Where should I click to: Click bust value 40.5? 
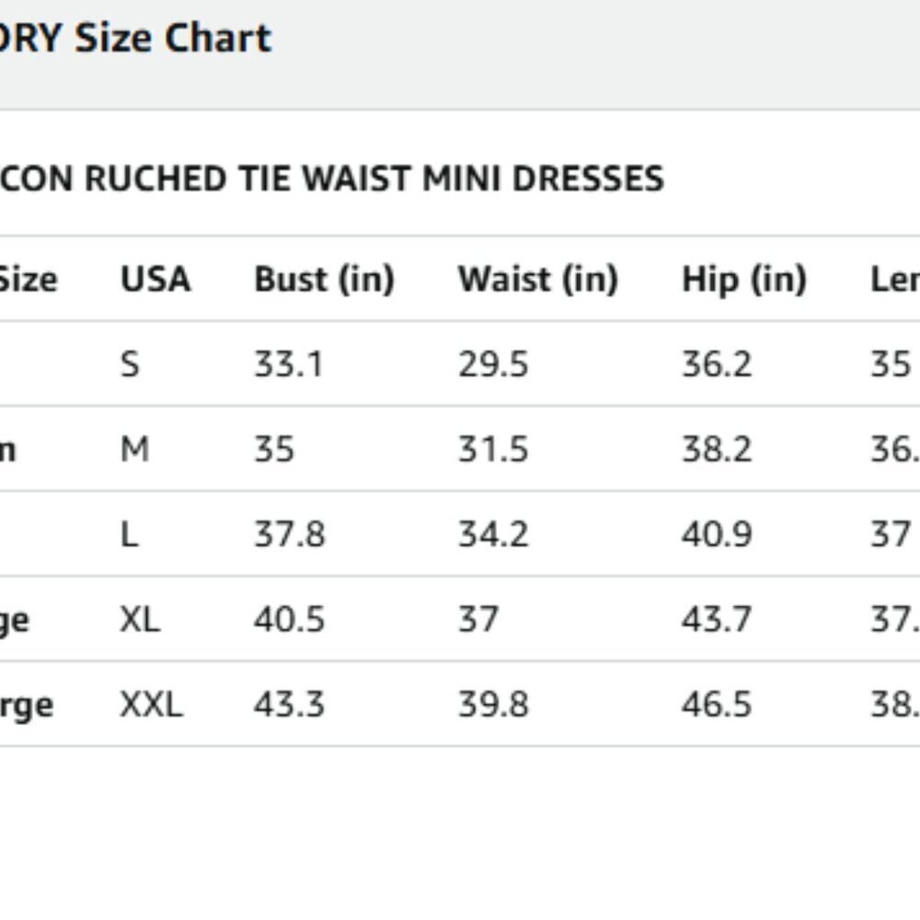(289, 619)
